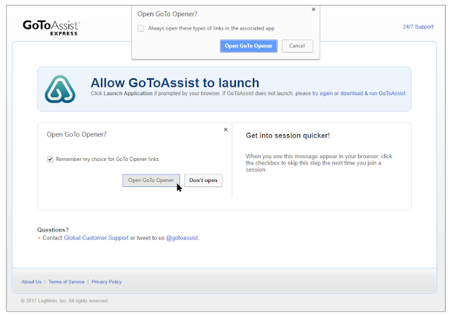Click the Questions? heading
This screenshot has width=452, height=317.
coord(53,229)
